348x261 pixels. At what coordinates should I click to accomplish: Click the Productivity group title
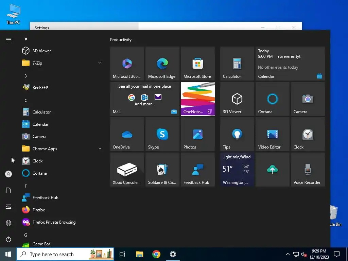pos(121,40)
